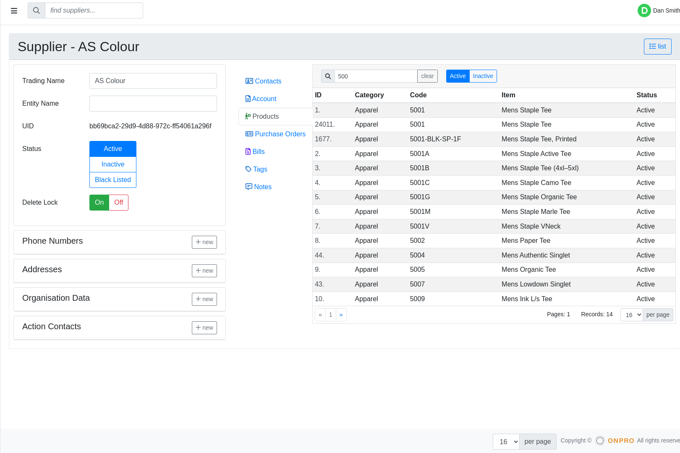Add new Address

(204, 271)
